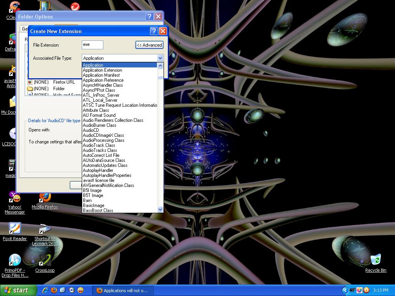Click the << Advanced button
The width and height of the screenshot is (395, 296).
click(x=149, y=45)
